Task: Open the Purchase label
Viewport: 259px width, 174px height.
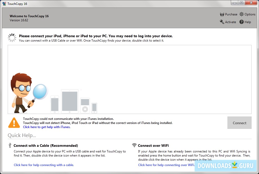Action: [231, 14]
